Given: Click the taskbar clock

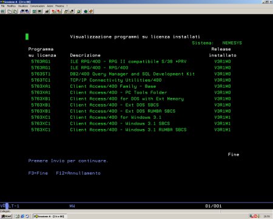Looking at the screenshot, I should (x=267, y=217).
